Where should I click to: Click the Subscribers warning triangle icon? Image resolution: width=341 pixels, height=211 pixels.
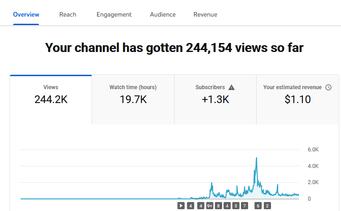[232, 87]
